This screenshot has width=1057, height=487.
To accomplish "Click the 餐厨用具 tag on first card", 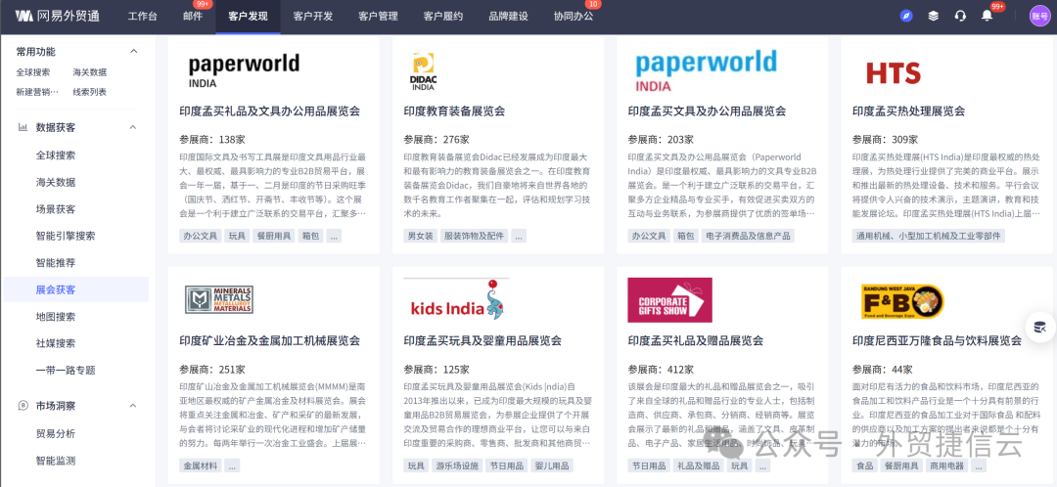I will point(273,236).
